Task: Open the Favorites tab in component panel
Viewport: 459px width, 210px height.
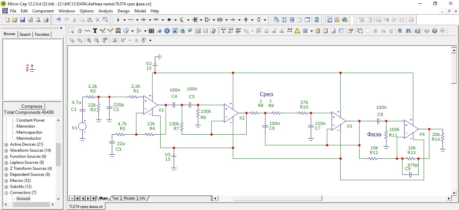Action: pos(42,34)
